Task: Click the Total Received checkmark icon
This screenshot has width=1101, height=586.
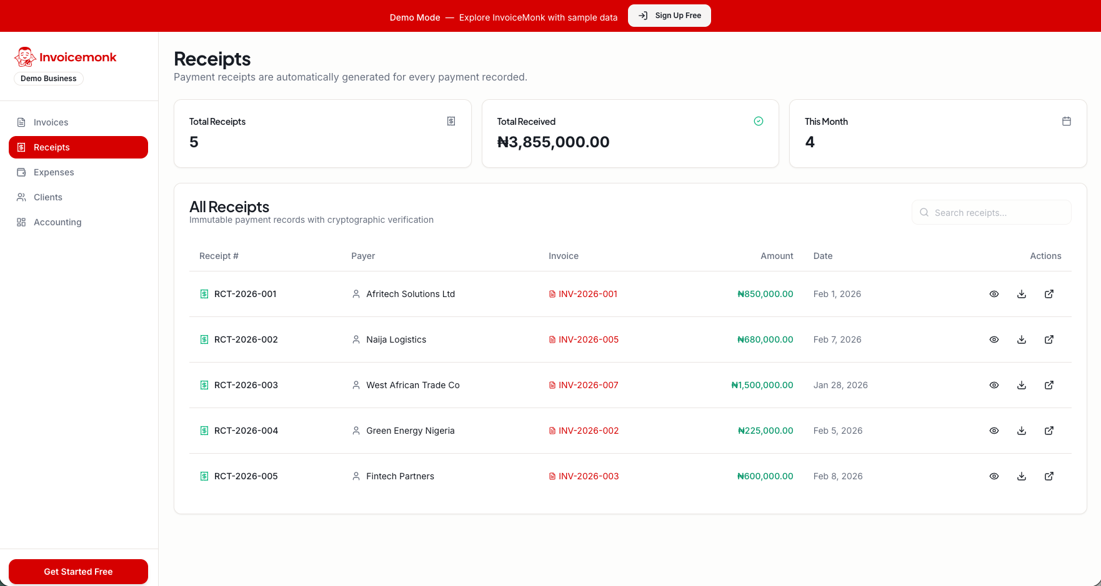Action: [x=759, y=121]
